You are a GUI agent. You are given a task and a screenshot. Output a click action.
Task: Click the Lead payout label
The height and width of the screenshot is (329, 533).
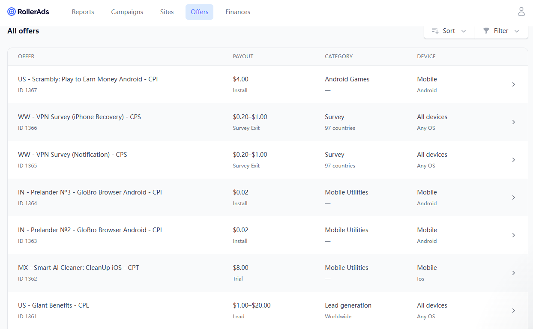239,317
